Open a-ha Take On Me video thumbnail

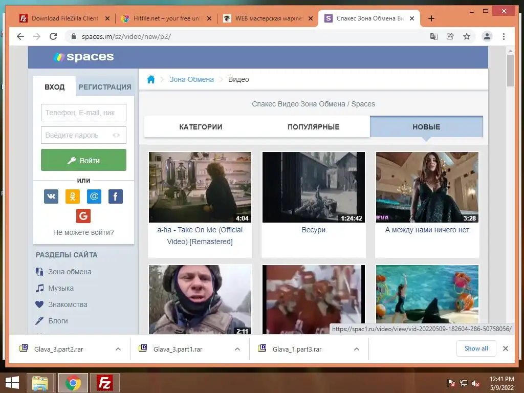[x=200, y=187]
